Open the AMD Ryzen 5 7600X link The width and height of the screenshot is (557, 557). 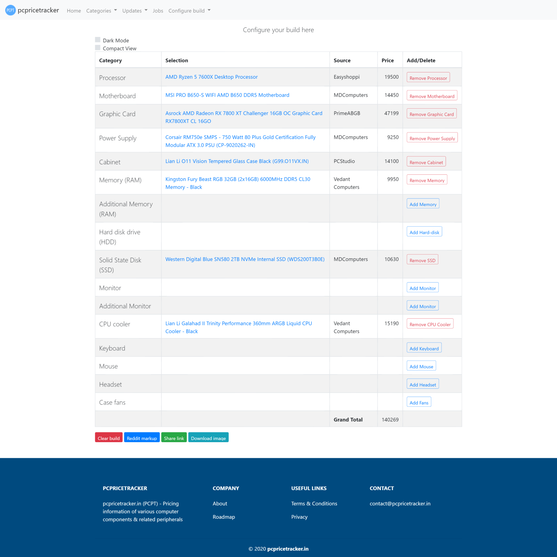click(211, 77)
